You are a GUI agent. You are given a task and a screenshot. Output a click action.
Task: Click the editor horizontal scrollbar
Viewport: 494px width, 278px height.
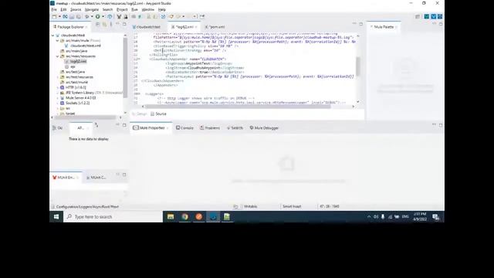pos(239,107)
